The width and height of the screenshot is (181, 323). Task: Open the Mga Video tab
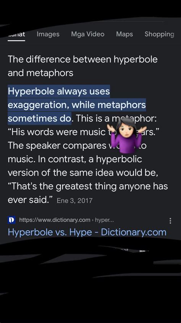tap(87, 34)
